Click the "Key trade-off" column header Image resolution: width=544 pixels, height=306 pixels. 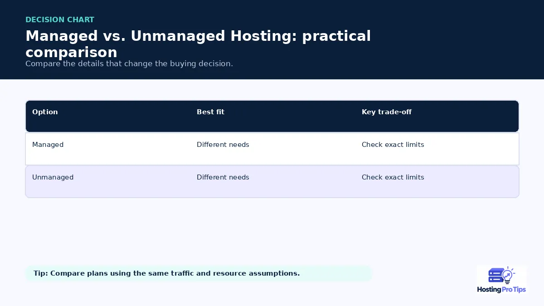coord(387,112)
